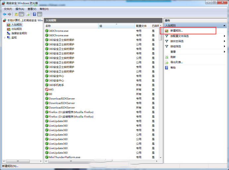Click the green check icon of 360手机助手
Image resolution: width=229 pixels, height=170 pixels.
[x=47, y=85]
